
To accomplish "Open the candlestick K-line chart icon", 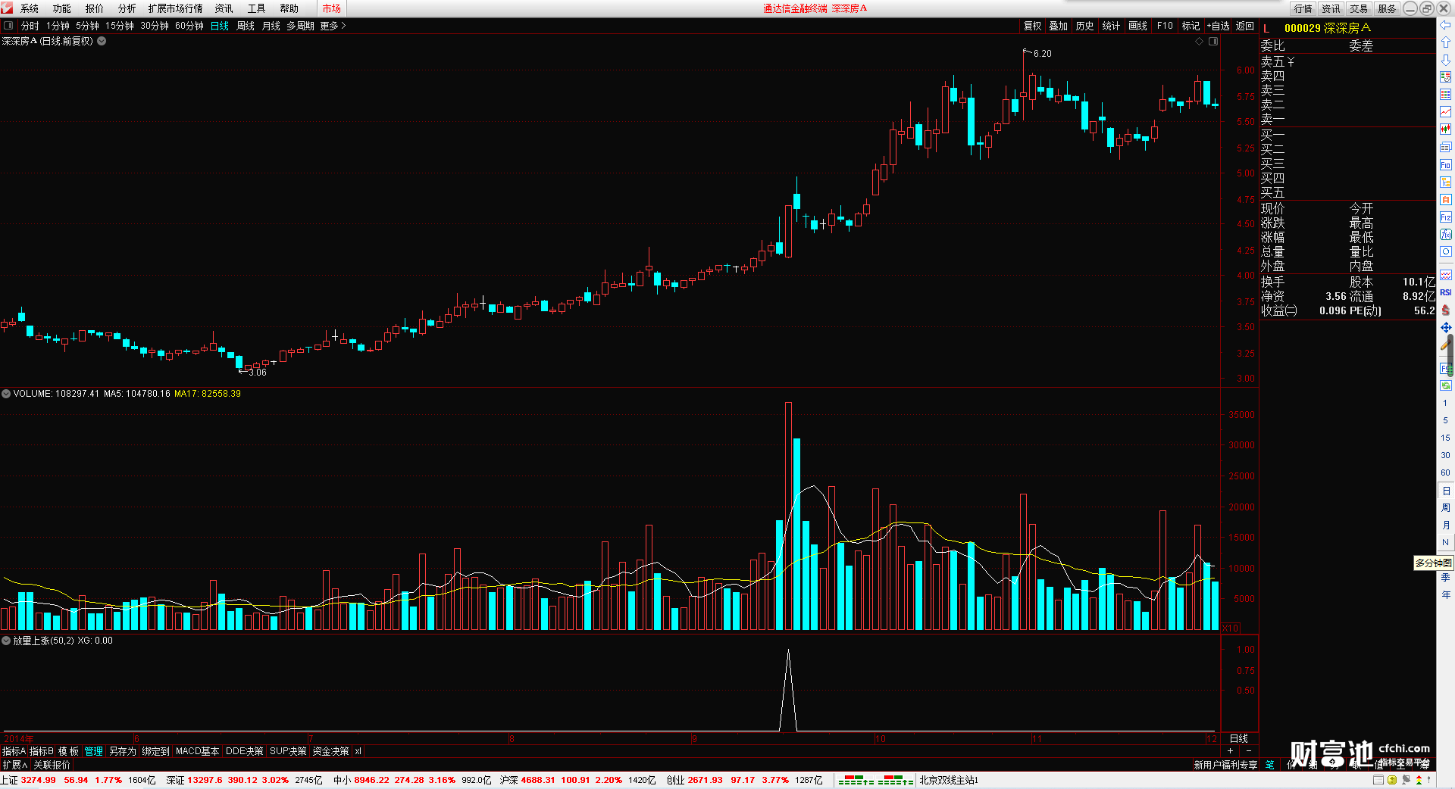I will click(x=1445, y=129).
